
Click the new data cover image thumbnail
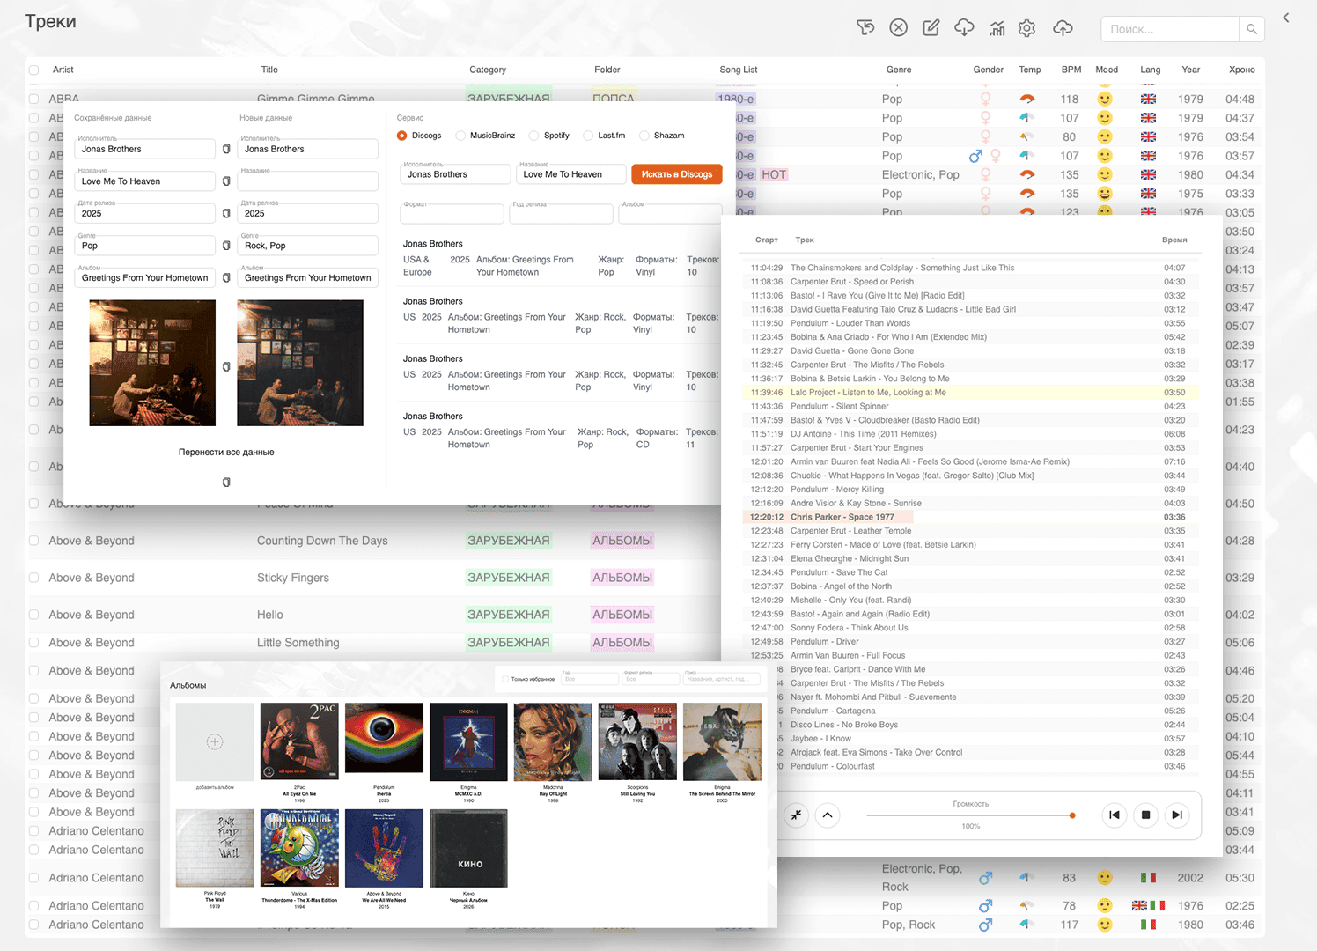(x=300, y=363)
